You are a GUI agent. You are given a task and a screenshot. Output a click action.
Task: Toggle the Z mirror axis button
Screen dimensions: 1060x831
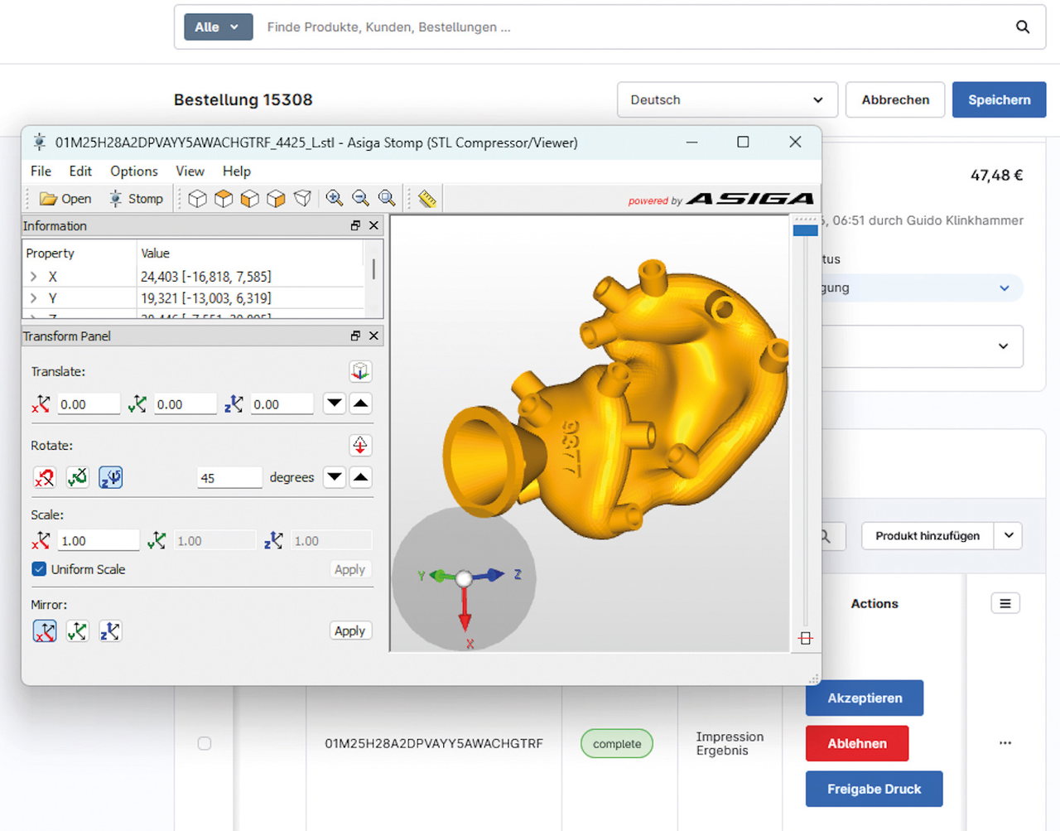point(110,631)
